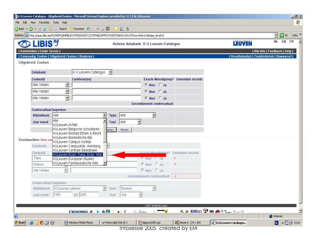317x238 pixels.
Task: Refresh the page using the Refresh icon
Action: 45,29
